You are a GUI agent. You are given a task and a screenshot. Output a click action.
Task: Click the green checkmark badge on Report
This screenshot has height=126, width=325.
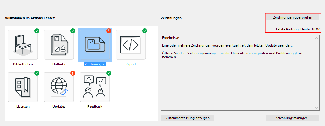145,31
